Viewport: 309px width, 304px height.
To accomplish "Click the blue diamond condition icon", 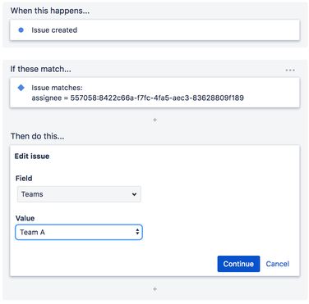I will [21, 88].
